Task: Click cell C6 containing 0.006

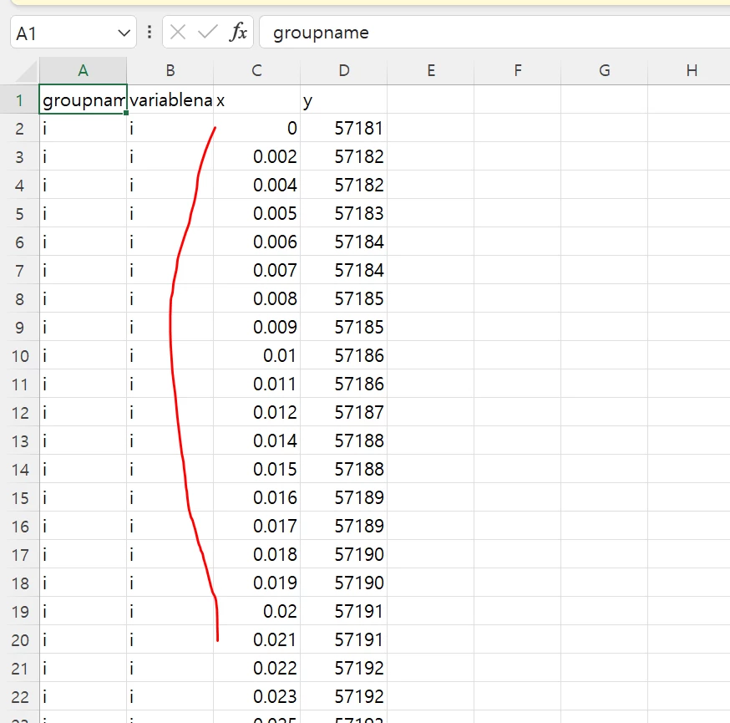Action: (256, 242)
